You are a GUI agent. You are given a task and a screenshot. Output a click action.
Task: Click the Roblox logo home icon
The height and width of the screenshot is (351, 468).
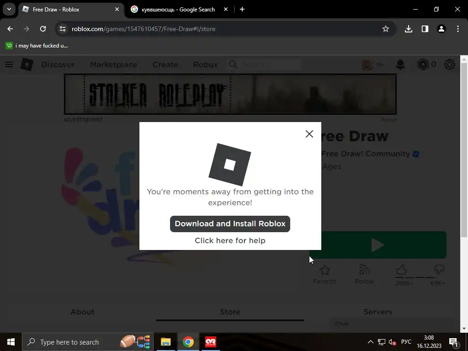[x=27, y=64]
